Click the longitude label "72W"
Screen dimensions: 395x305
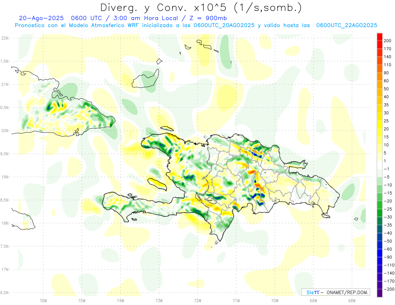tap(197, 300)
